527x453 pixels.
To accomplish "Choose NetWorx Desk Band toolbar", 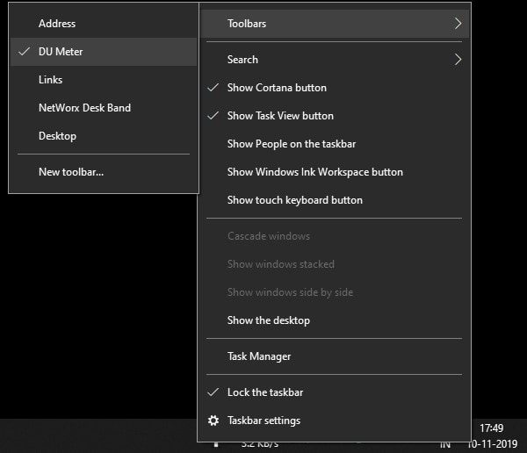I will click(84, 108).
